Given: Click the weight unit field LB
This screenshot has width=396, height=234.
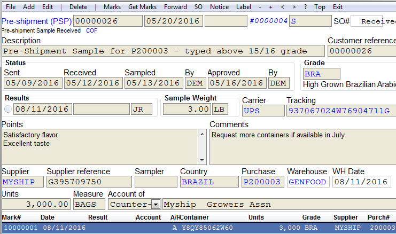Looking at the screenshot, I should [x=220, y=109].
